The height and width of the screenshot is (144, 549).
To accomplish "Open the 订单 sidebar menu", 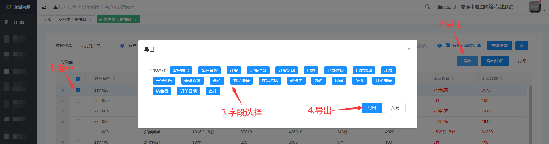I will [x=18, y=22].
